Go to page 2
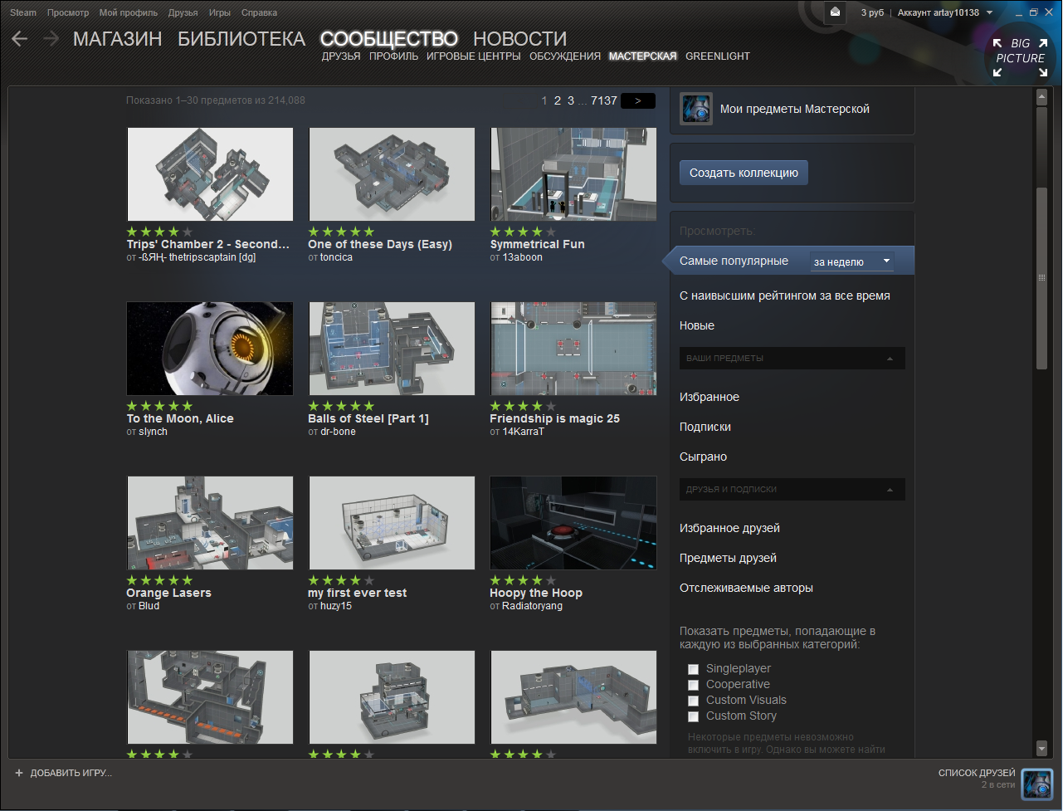 pos(558,100)
